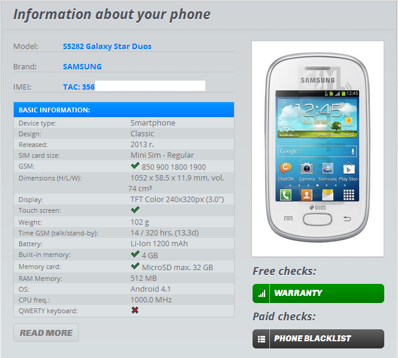Click the Built-in memory green checkmark
Viewport: 398px width, 358px height.
(135, 254)
